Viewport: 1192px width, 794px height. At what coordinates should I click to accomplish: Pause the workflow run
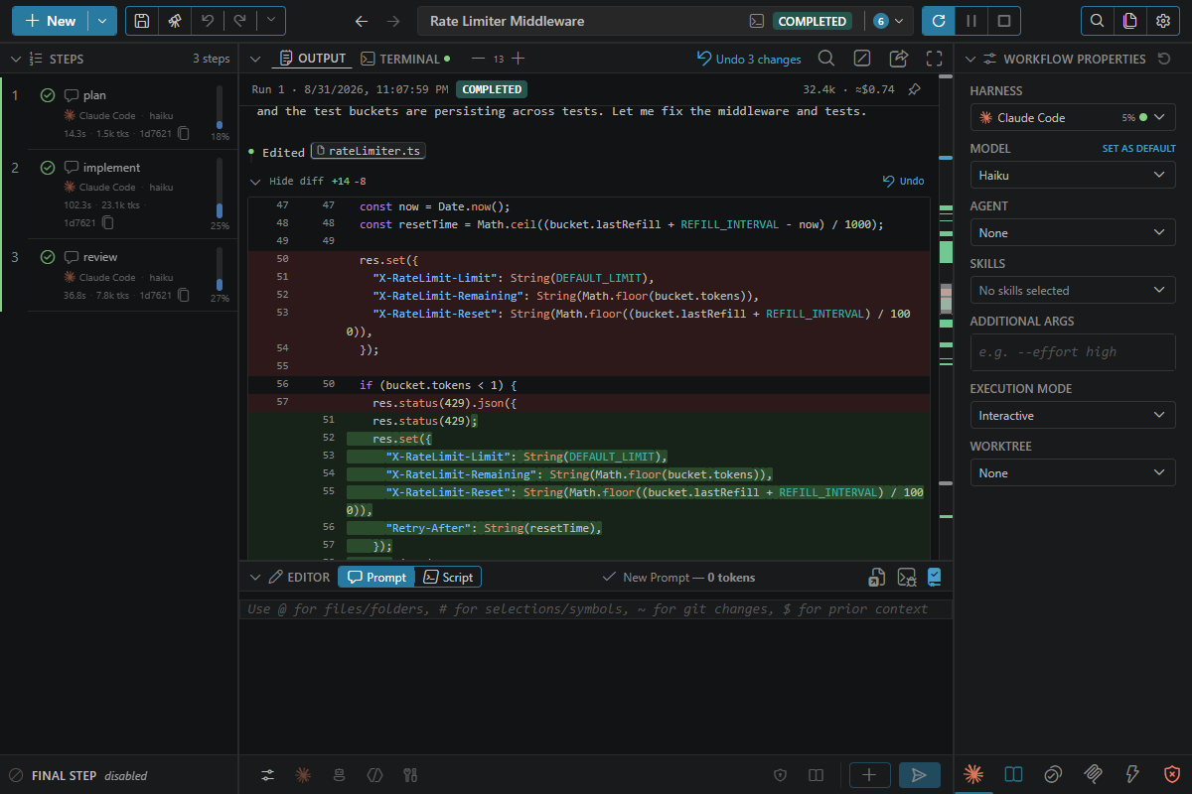tap(971, 21)
